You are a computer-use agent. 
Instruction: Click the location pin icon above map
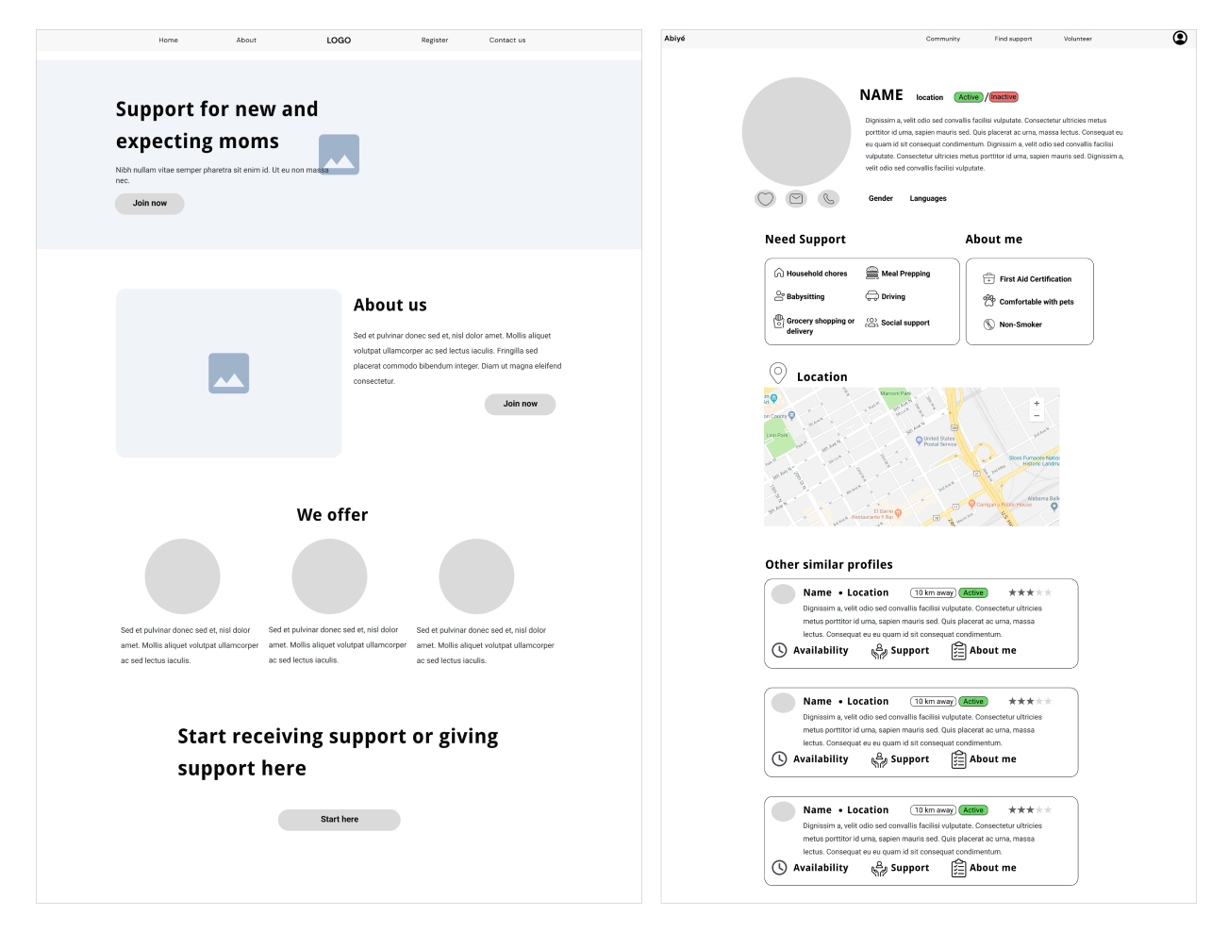(778, 374)
